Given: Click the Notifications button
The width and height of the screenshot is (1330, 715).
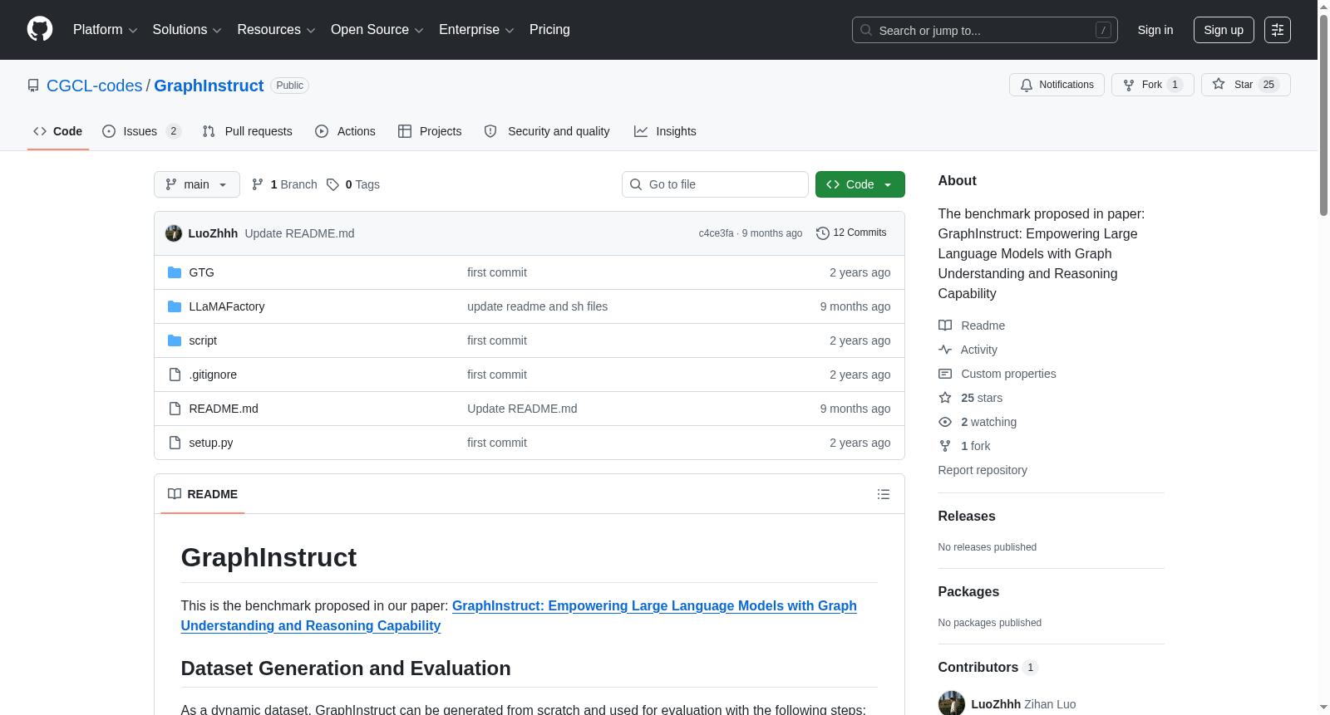Looking at the screenshot, I should tap(1057, 85).
